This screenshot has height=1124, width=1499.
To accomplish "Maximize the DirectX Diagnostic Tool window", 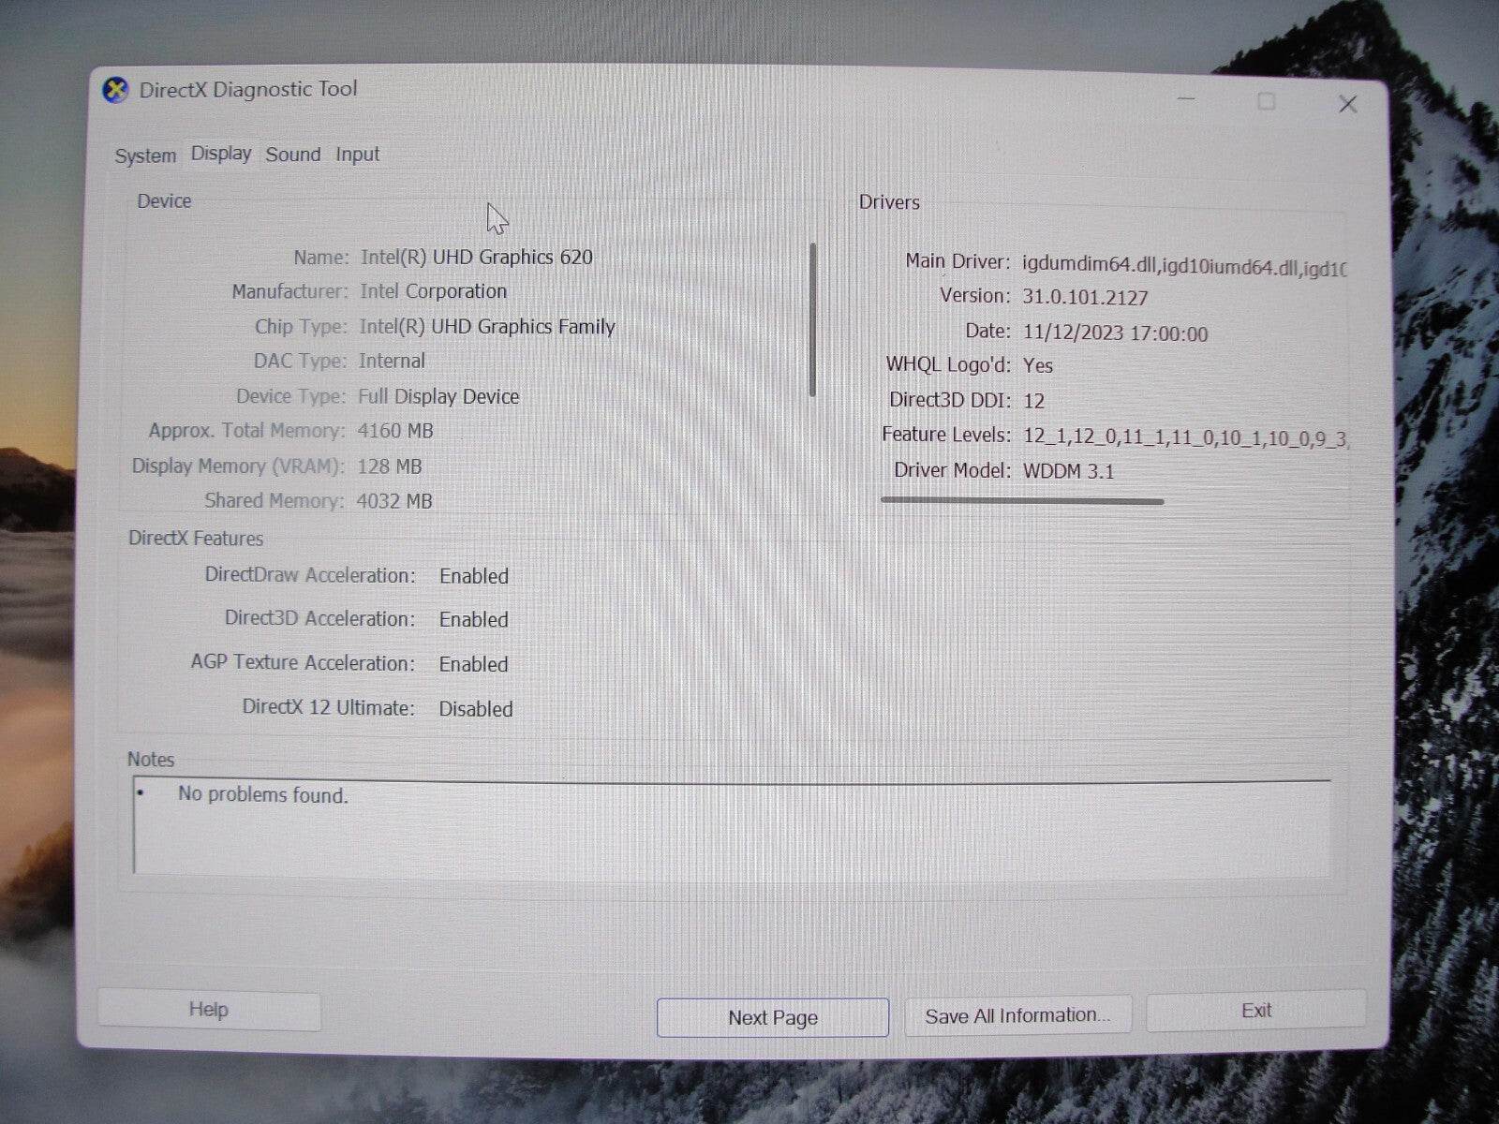I will [x=1266, y=101].
